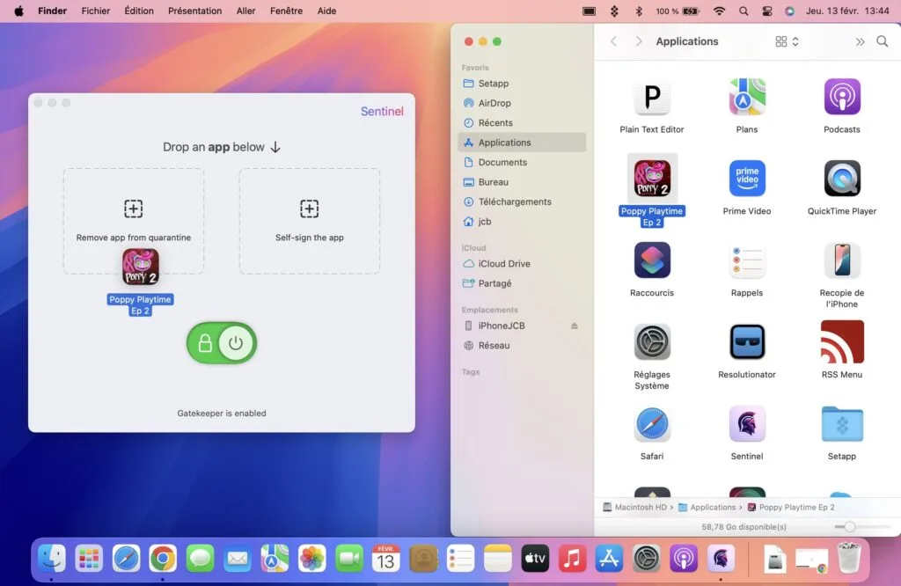Open Messages from the Dock
Screen dimensions: 901x586
[200, 559]
